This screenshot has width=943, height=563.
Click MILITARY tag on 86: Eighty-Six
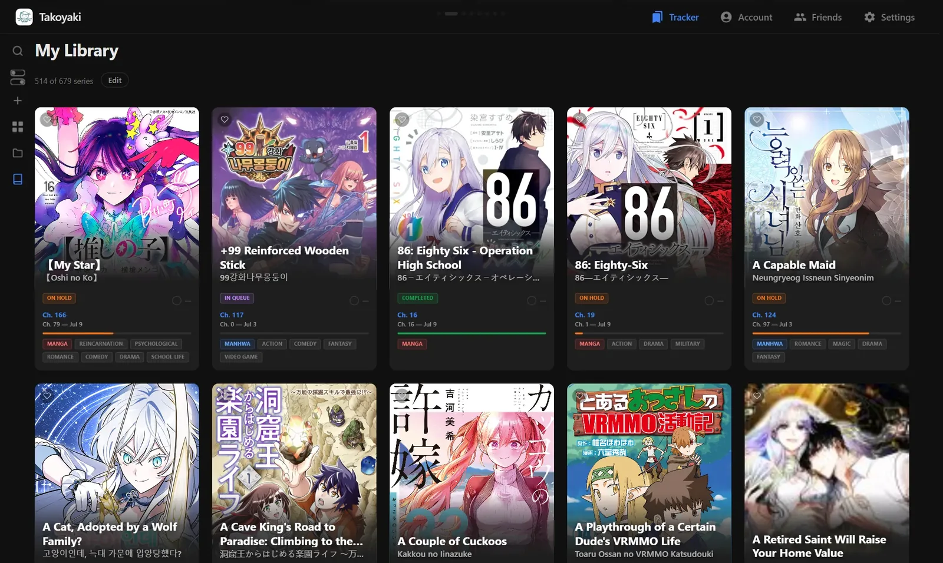coord(688,344)
